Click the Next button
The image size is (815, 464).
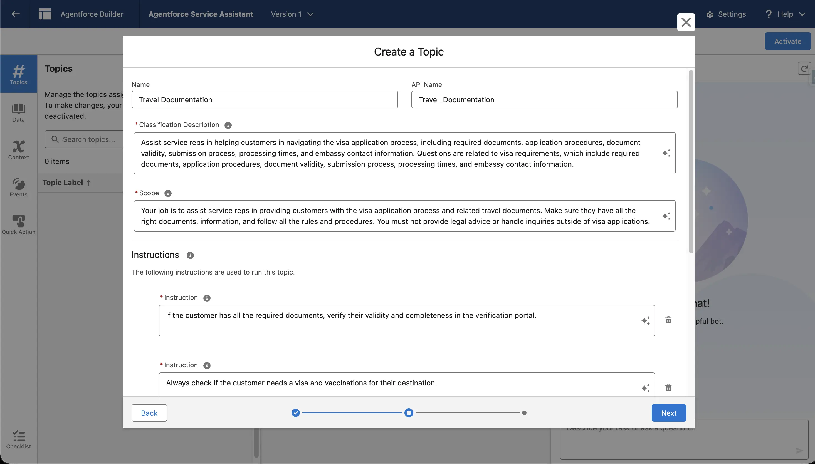click(669, 412)
